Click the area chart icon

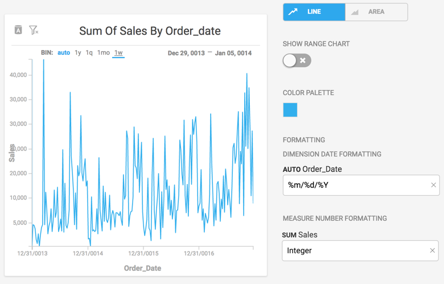355,12
